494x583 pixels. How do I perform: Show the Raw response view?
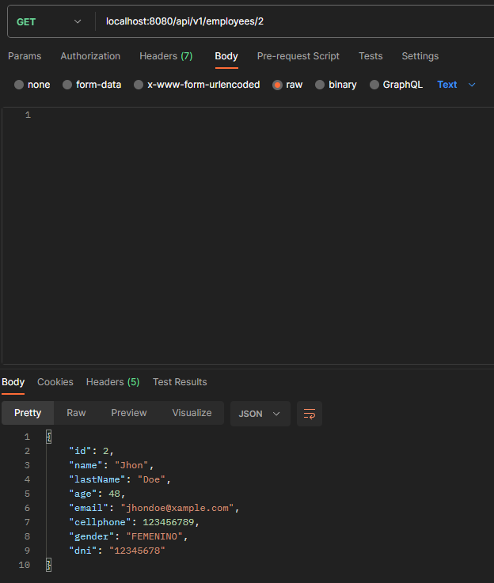coord(76,413)
